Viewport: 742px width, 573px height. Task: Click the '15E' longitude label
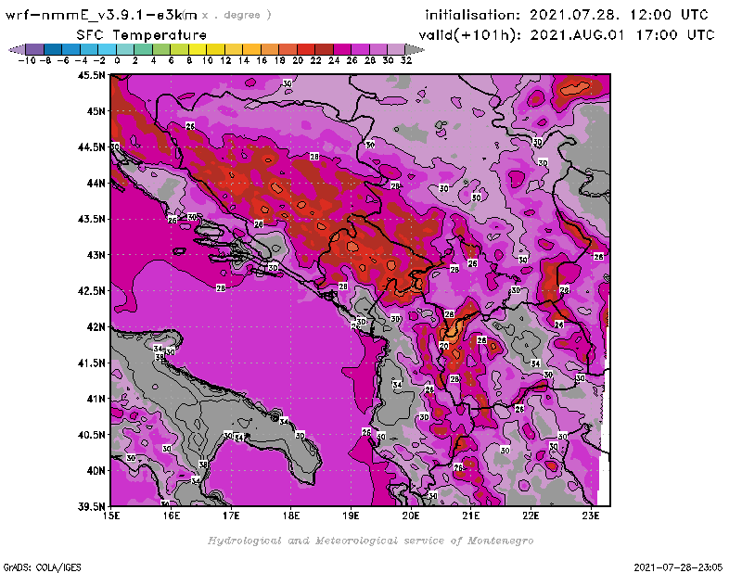[x=111, y=516]
